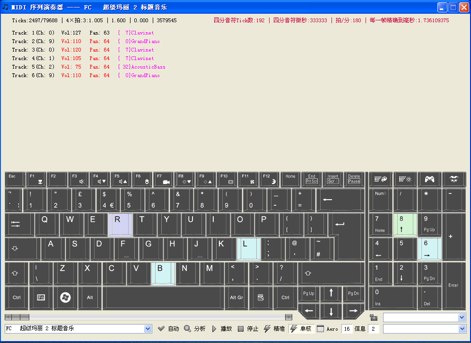The image size is (471, 343).
Task: Open the upper right empty combo box
Action: (462, 317)
